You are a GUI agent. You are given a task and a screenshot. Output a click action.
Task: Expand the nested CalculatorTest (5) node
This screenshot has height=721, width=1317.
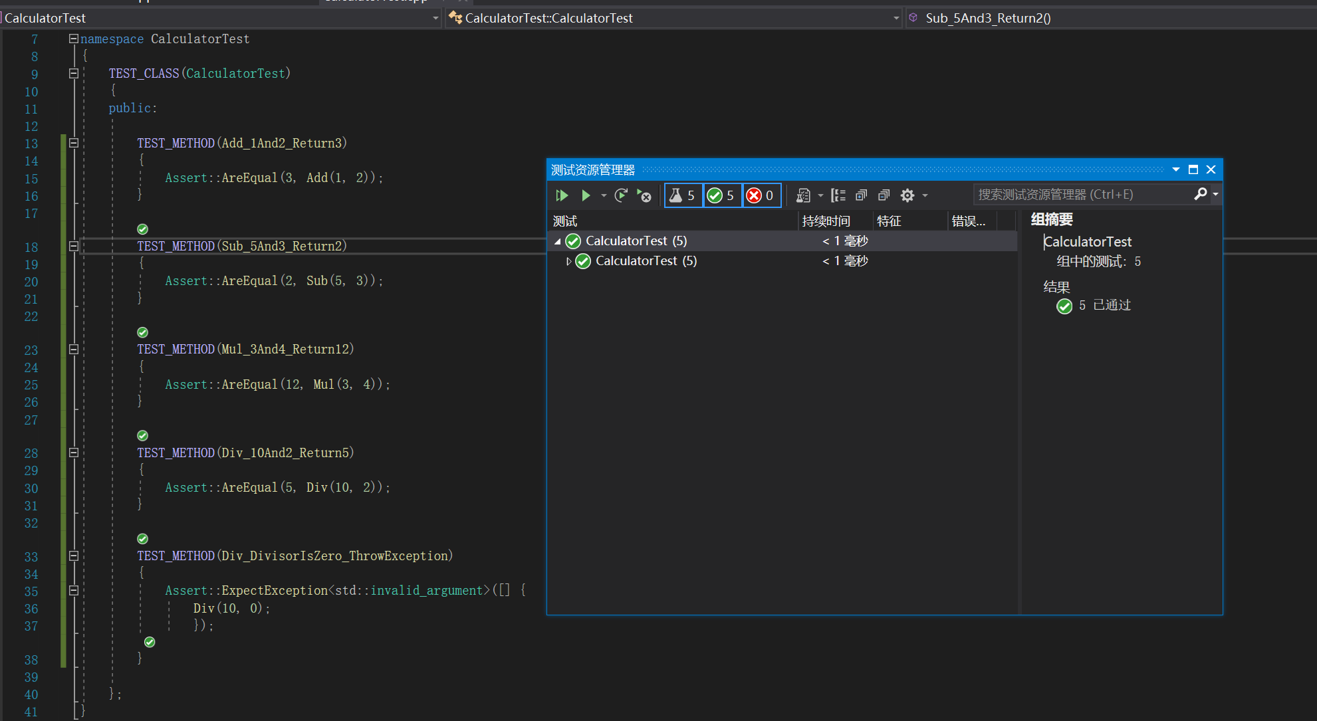point(568,261)
